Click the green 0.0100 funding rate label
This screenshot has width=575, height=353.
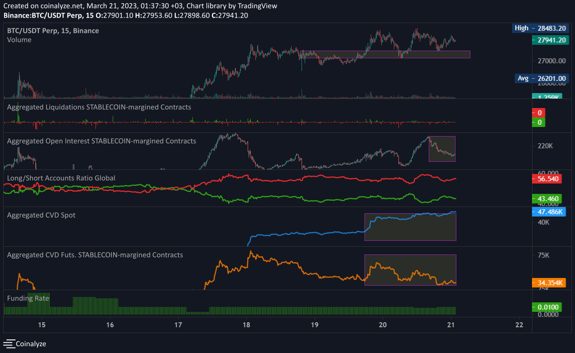546,307
